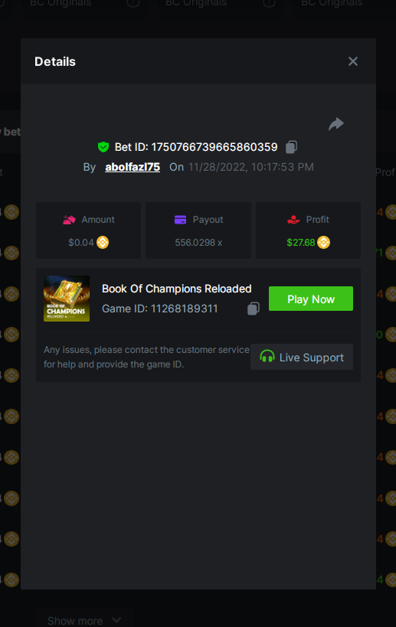The image size is (396, 627).
Task: Click the coin icon next to $0.04
Action: click(103, 243)
